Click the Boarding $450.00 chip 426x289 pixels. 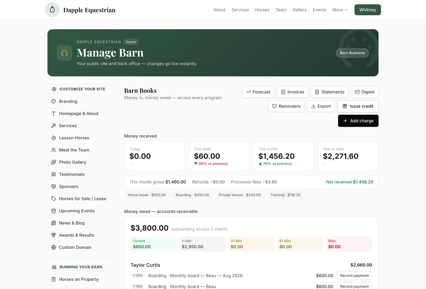(192, 195)
